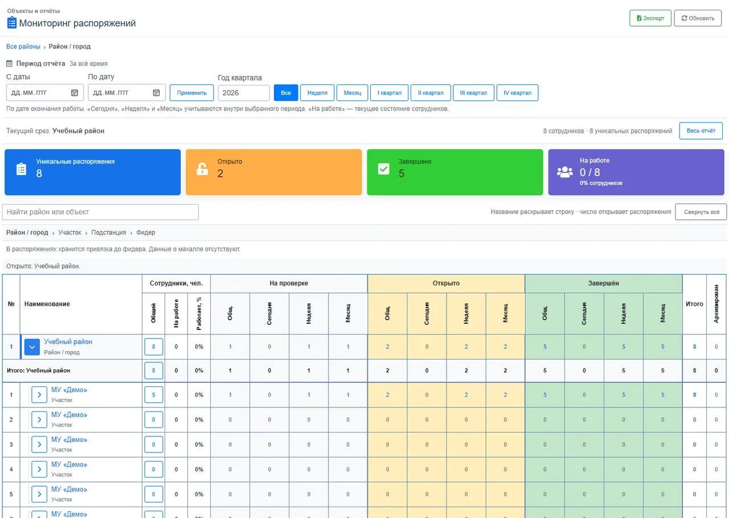The image size is (729, 518).
Task: Click the Обновить button
Action: tap(698, 18)
